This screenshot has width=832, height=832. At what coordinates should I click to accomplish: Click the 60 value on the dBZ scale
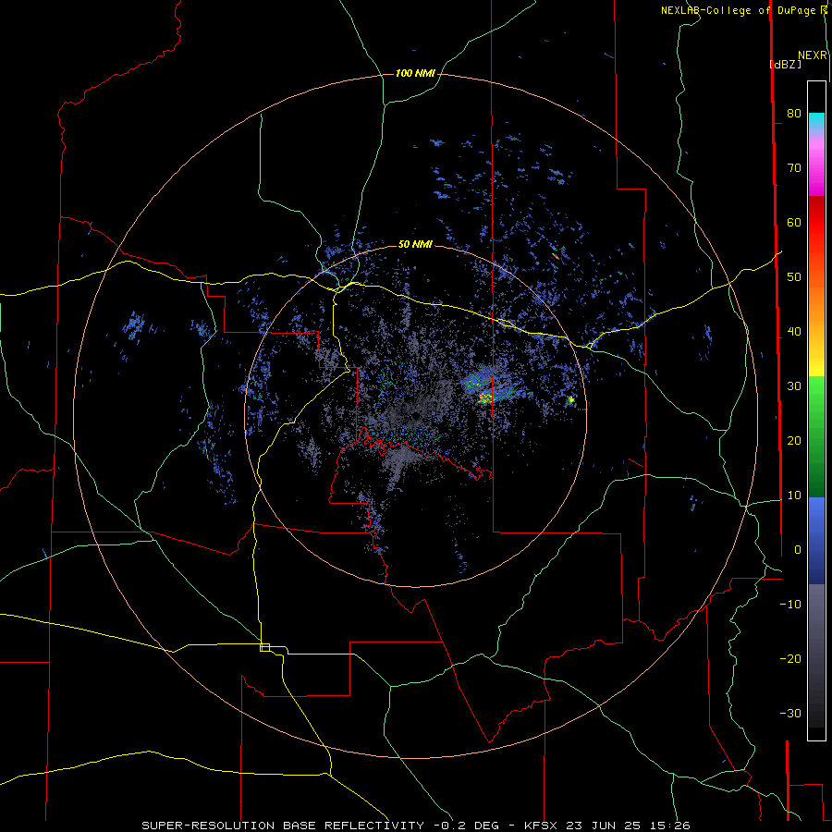[x=794, y=222]
